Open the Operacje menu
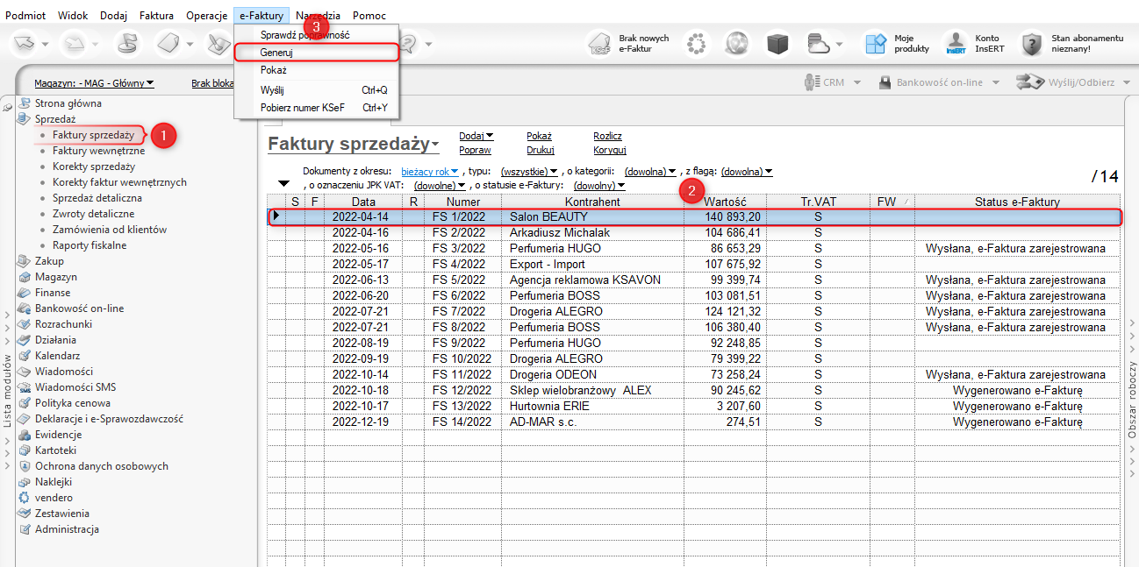The height and width of the screenshot is (567, 1139). coord(207,16)
